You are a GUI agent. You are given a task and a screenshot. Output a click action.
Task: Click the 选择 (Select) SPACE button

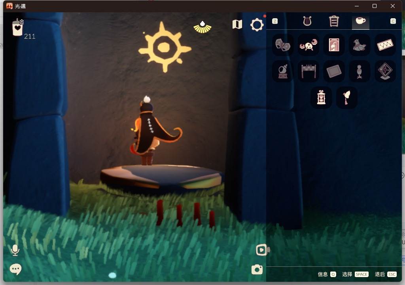pyautogui.click(x=355, y=274)
